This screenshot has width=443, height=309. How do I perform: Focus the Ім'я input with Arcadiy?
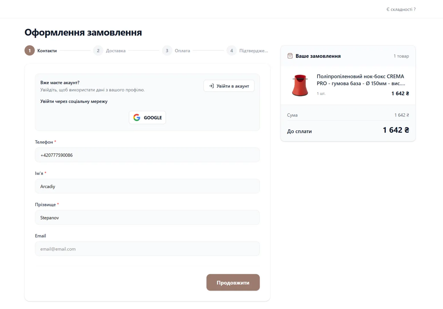(147, 186)
